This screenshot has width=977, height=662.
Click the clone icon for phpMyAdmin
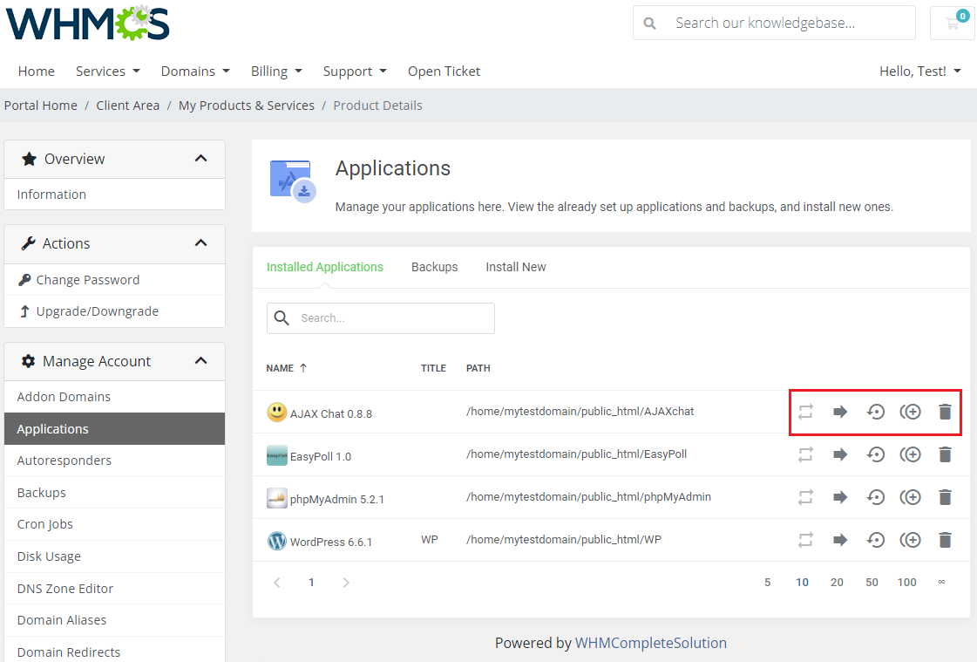tap(911, 497)
